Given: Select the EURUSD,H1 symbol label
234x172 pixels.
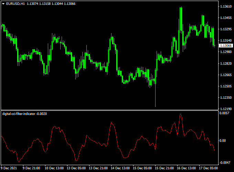Looking at the screenshot, I should pos(15,4).
